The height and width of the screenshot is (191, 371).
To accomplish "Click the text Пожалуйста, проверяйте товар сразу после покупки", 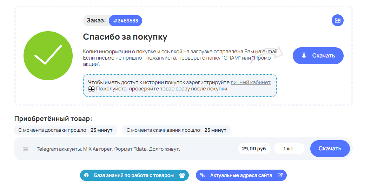I will (161, 89).
